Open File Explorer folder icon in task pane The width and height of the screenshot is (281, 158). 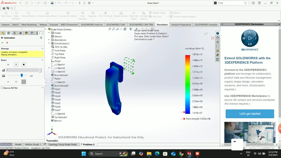click(x=217, y=47)
